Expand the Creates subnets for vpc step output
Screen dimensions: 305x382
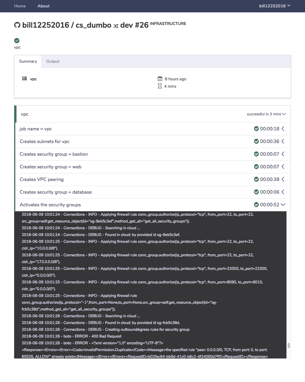(x=283, y=141)
